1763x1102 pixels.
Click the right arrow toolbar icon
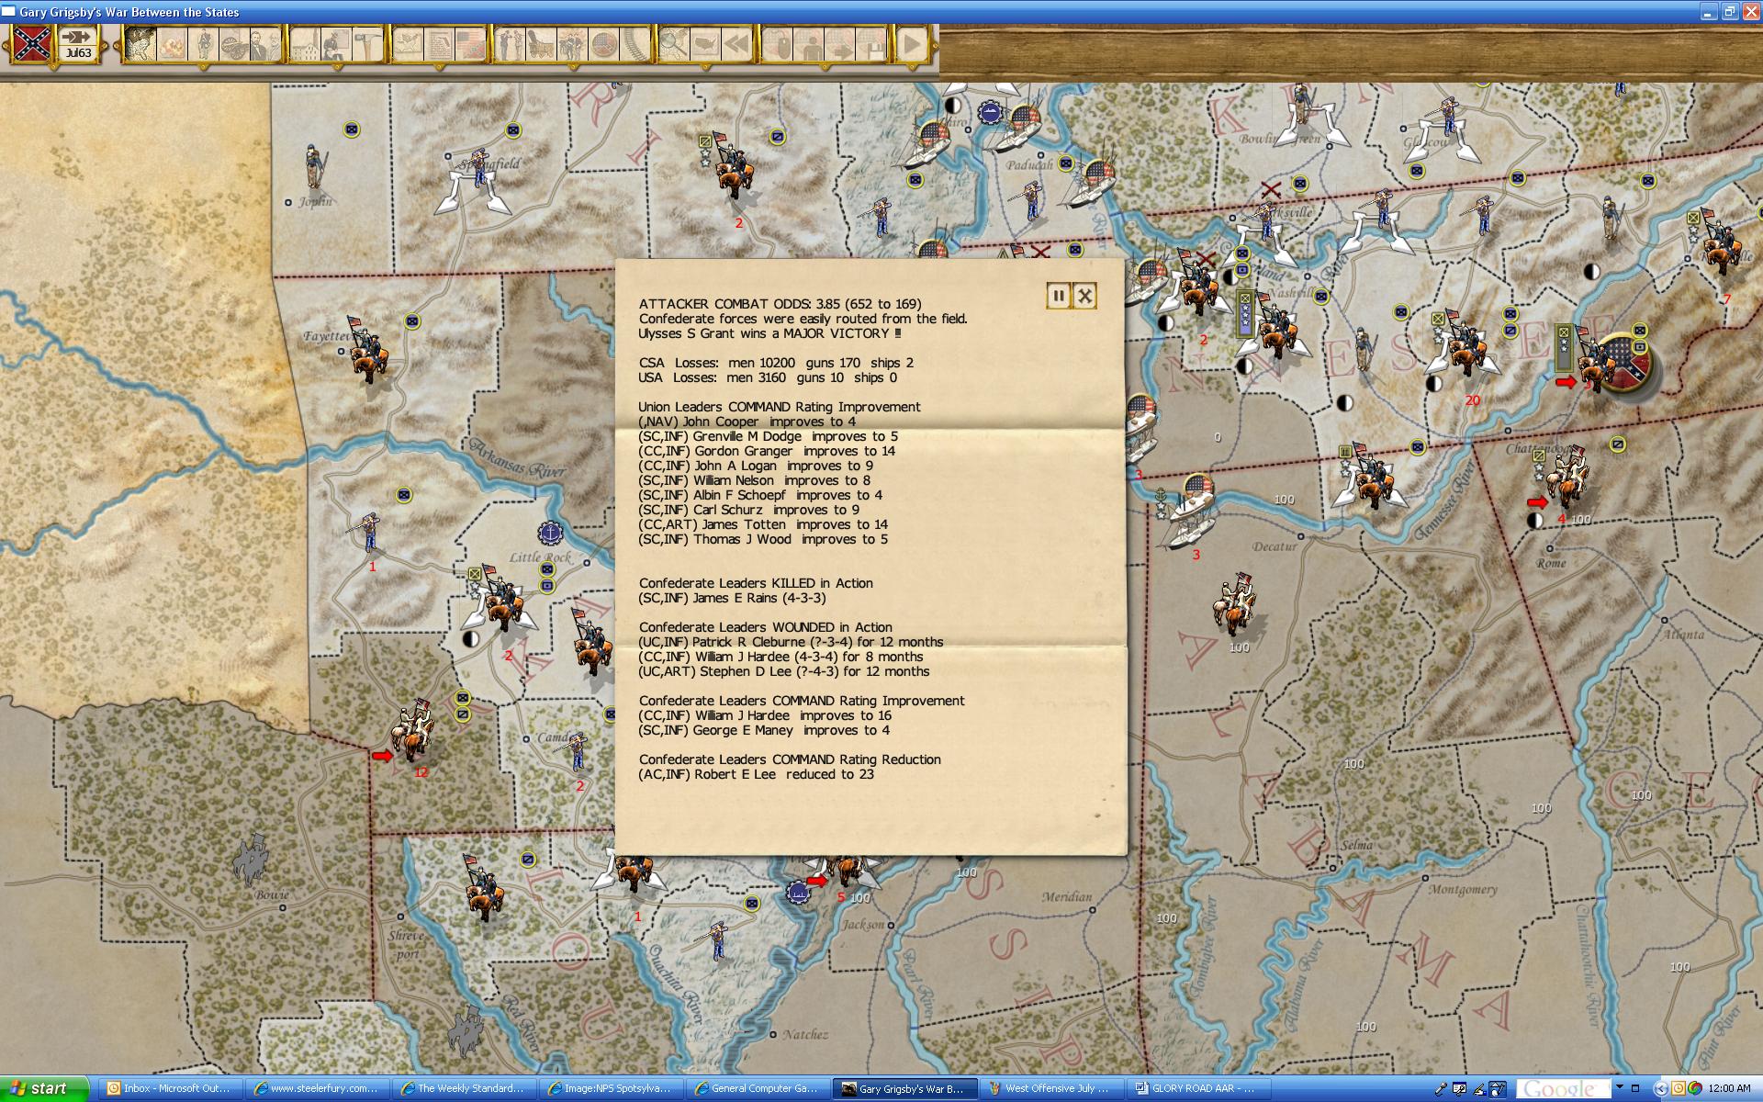(x=841, y=44)
